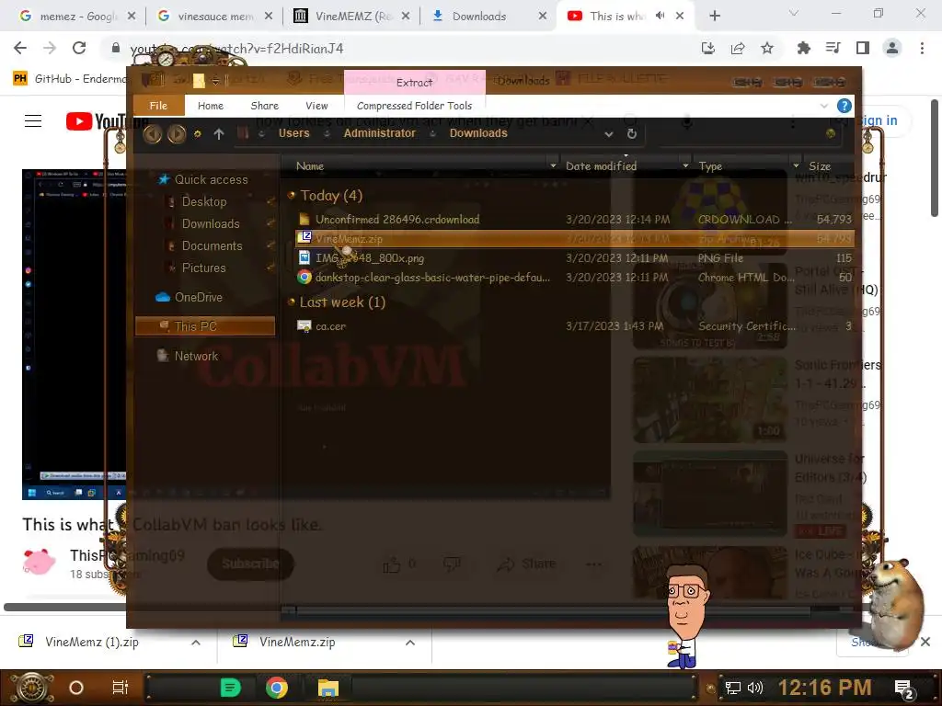Open Chrome media controls icon
The width and height of the screenshot is (942, 706).
[x=833, y=48]
